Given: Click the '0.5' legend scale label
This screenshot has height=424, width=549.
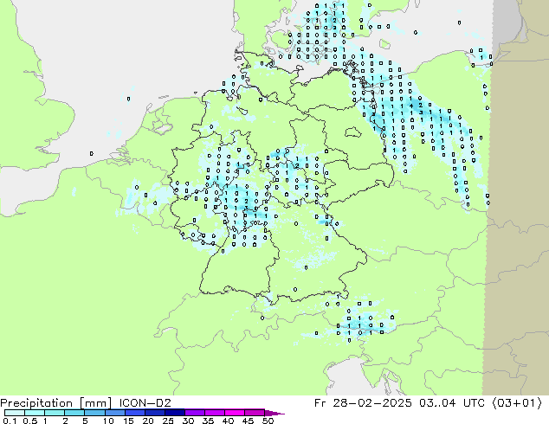Looking at the screenshot, I should coord(29,421).
